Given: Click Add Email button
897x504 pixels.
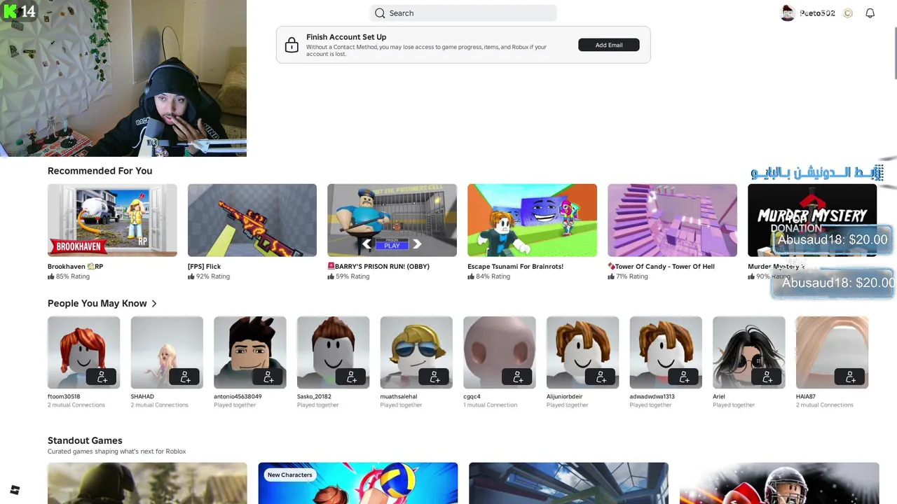Looking at the screenshot, I should 609,45.
